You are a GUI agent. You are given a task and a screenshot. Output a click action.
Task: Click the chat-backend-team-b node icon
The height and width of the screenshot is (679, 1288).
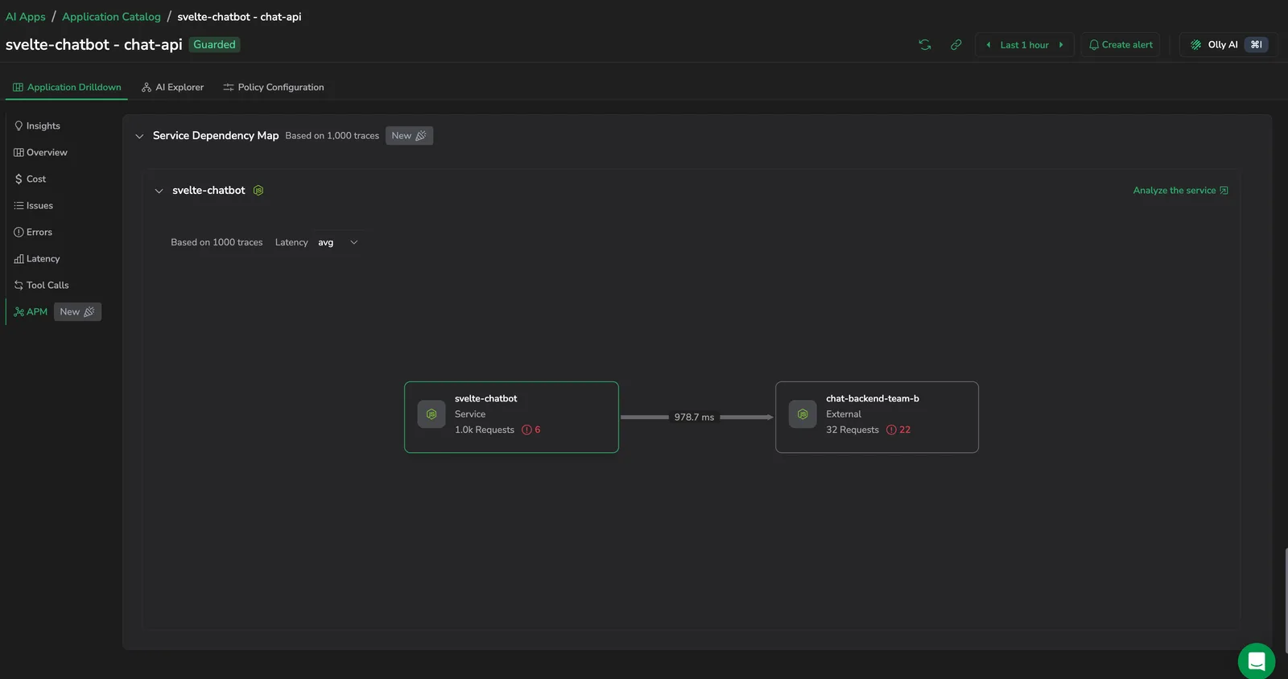(803, 414)
